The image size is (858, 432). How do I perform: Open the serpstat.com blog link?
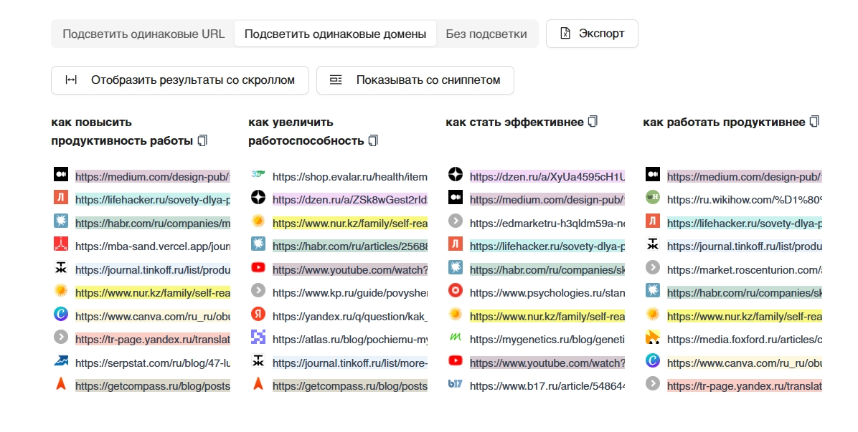[x=152, y=363]
